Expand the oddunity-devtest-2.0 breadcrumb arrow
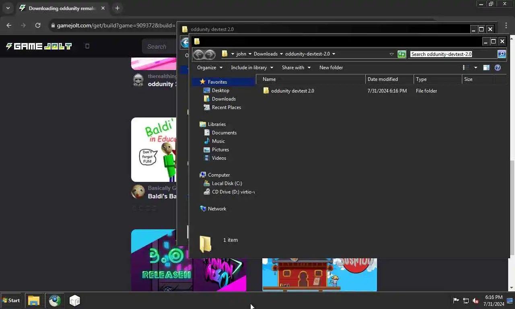The height and width of the screenshot is (309, 515). 334,54
